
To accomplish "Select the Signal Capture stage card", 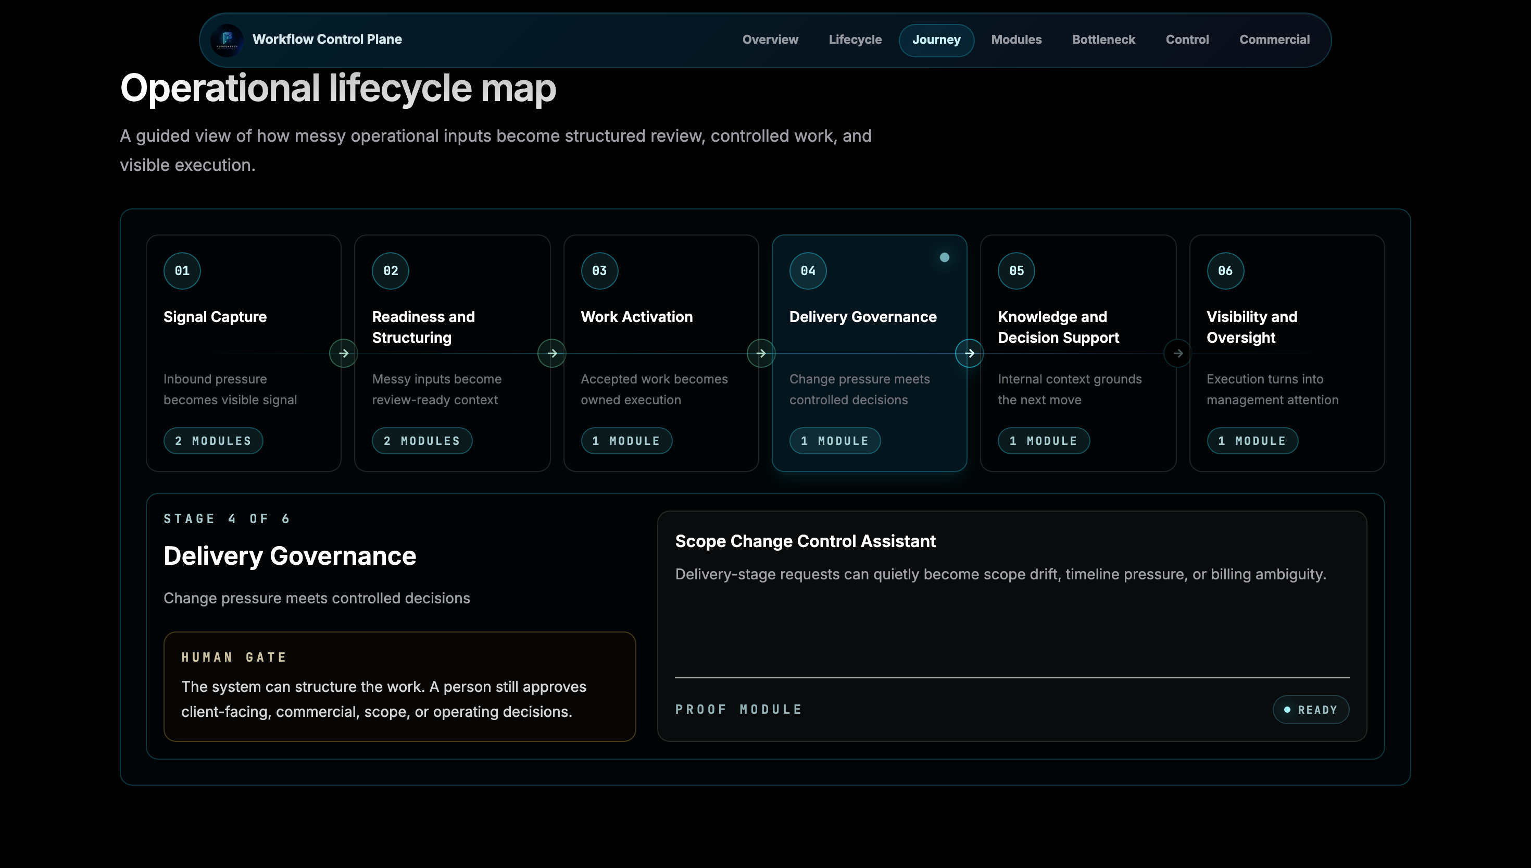I will pyautogui.click(x=244, y=353).
